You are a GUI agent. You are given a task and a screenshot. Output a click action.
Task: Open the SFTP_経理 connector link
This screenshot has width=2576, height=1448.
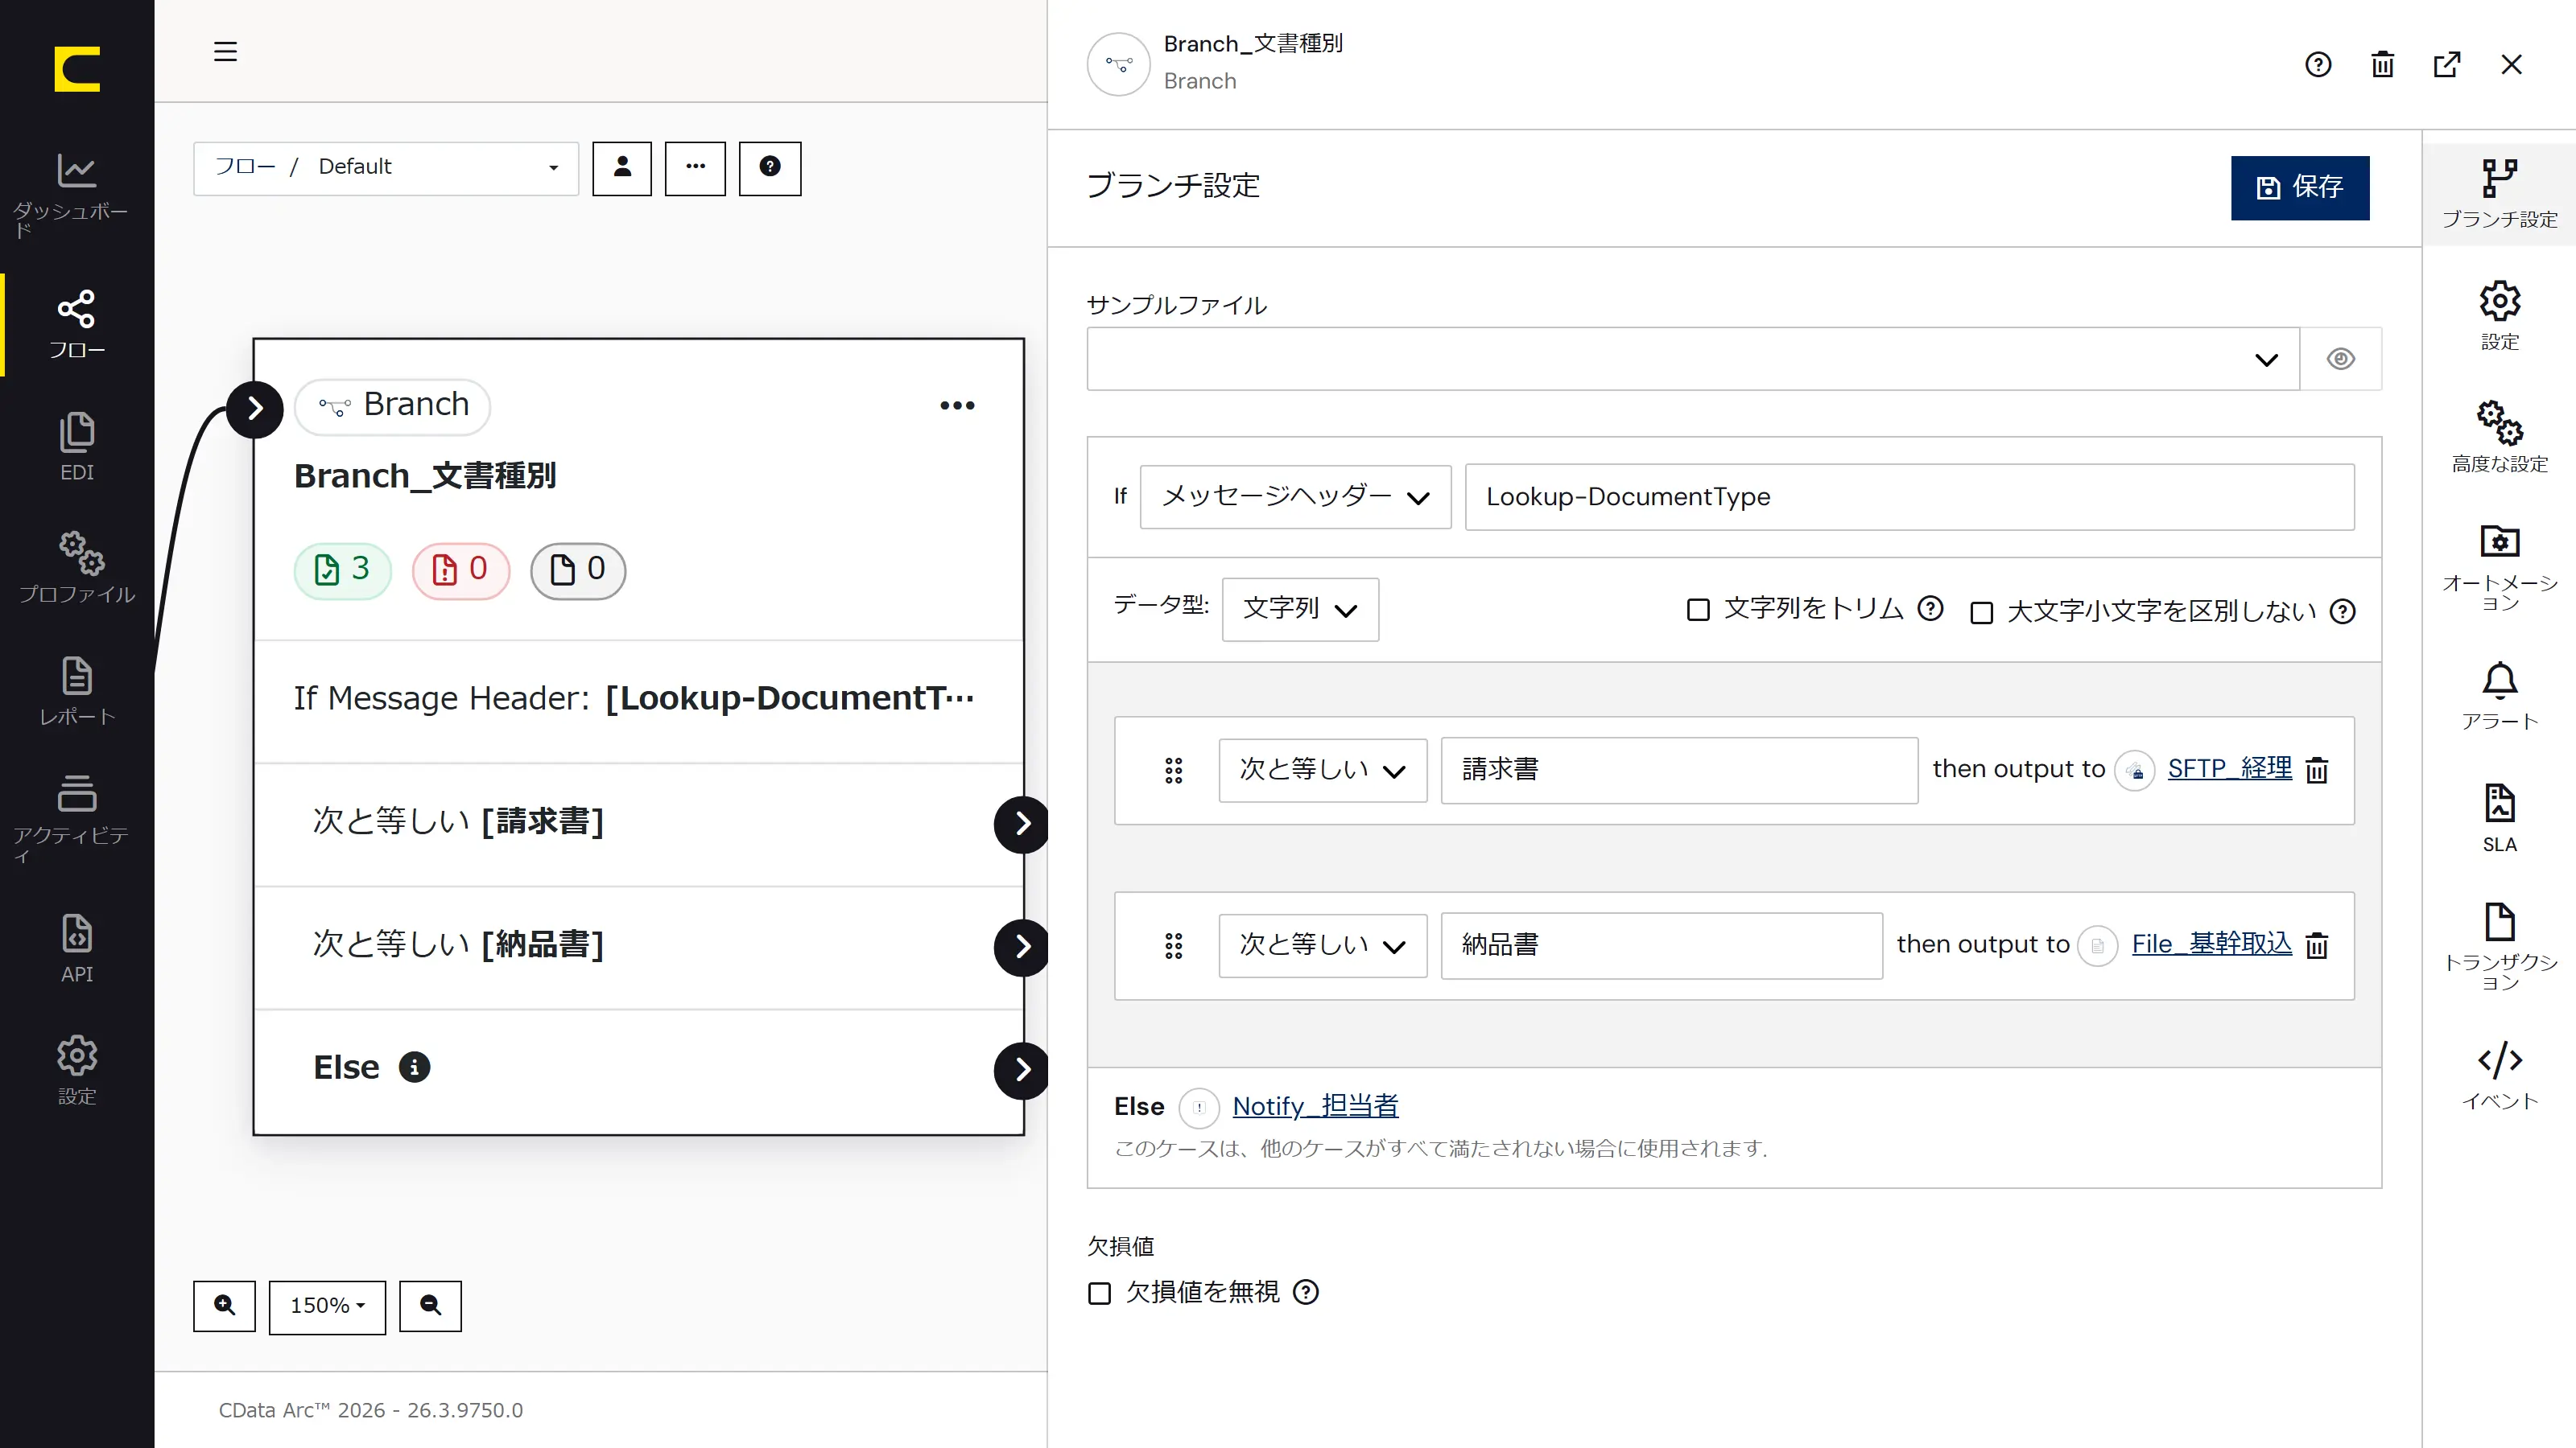(x=2229, y=768)
